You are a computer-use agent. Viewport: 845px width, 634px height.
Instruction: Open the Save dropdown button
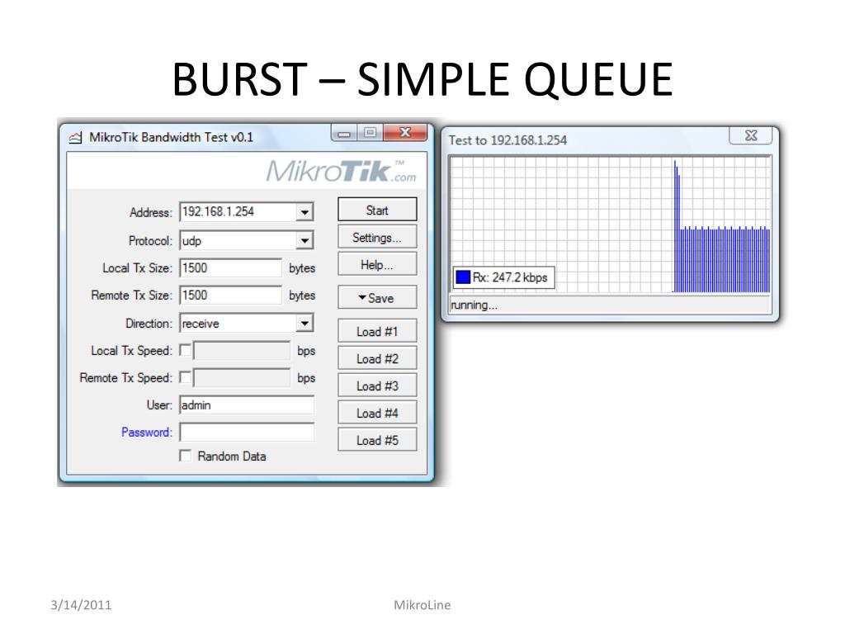[377, 297]
